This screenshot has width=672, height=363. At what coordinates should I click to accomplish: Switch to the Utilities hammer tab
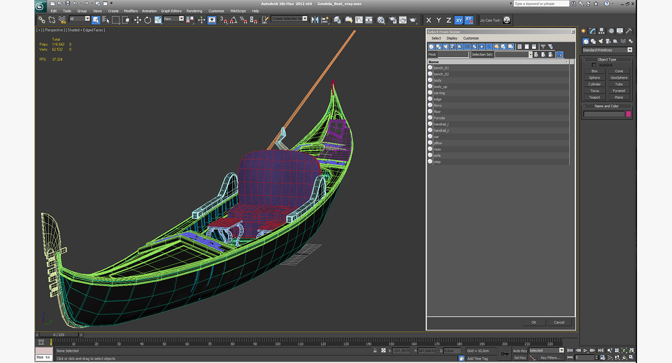629,31
